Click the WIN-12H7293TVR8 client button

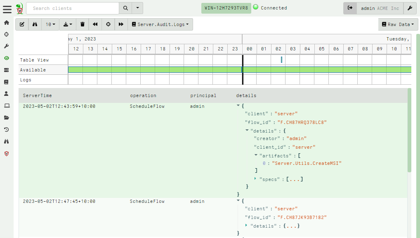(x=226, y=8)
